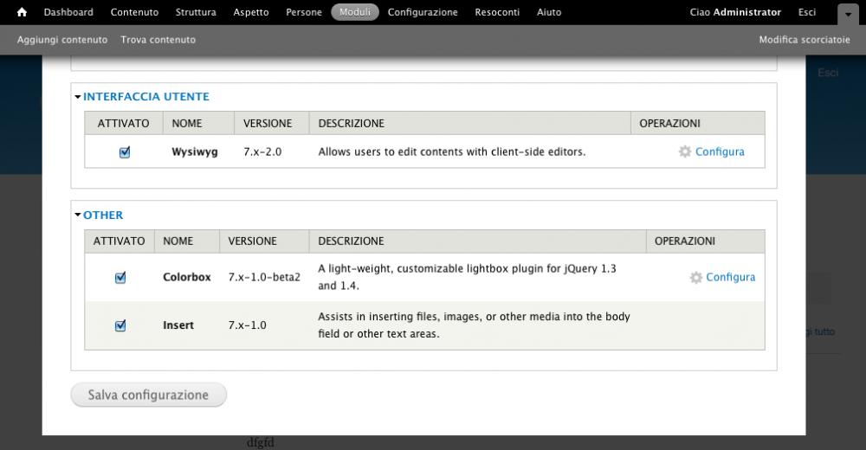Open the Aspetto menu
The height and width of the screenshot is (450, 866).
[251, 12]
